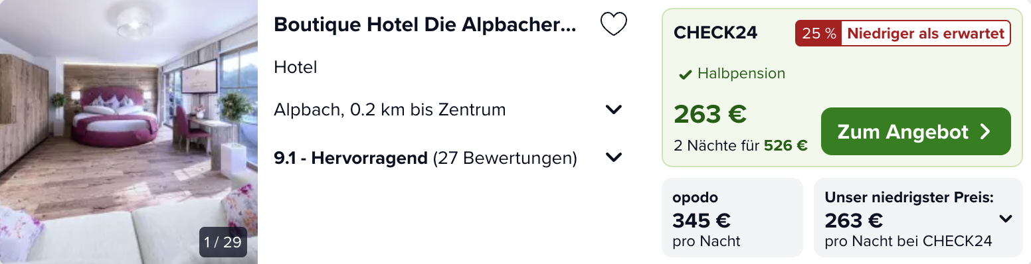
Task: Click the 1 / 29 photo counter
Action: 223,242
